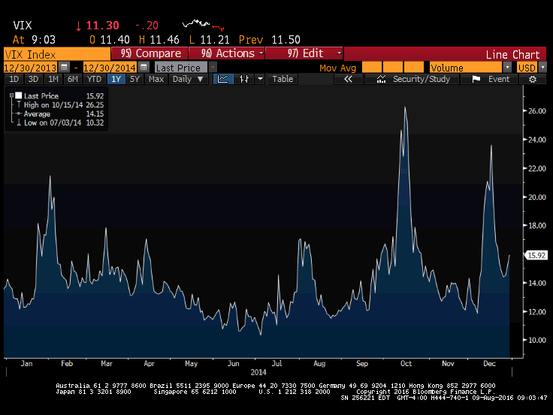Toggle the Last Price legend color box
553x415 pixels.
pos(18,96)
